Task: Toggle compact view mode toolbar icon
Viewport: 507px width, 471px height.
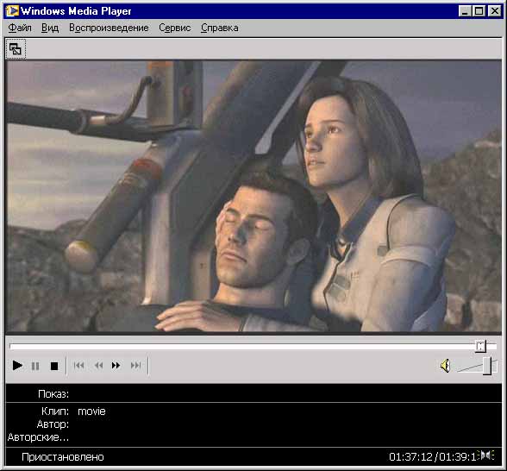Action: pyautogui.click(x=16, y=49)
